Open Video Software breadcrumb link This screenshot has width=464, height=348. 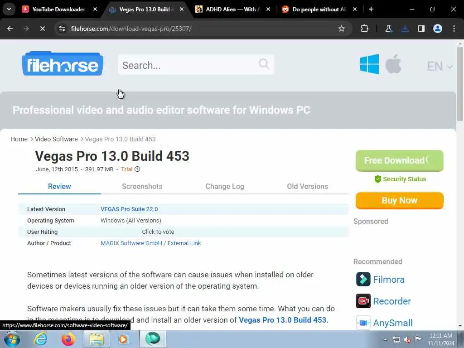pyautogui.click(x=56, y=139)
